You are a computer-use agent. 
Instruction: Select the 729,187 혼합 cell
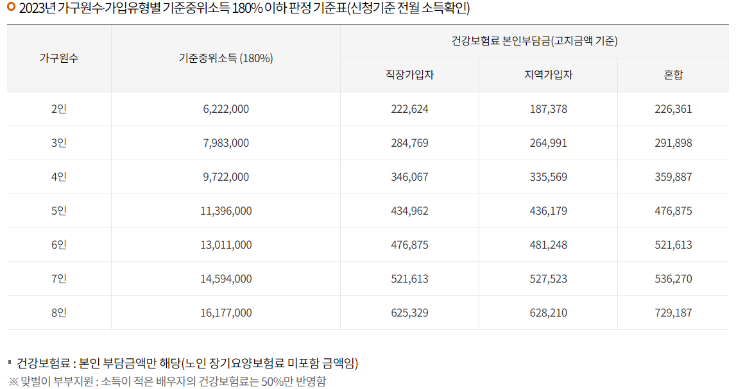click(673, 313)
